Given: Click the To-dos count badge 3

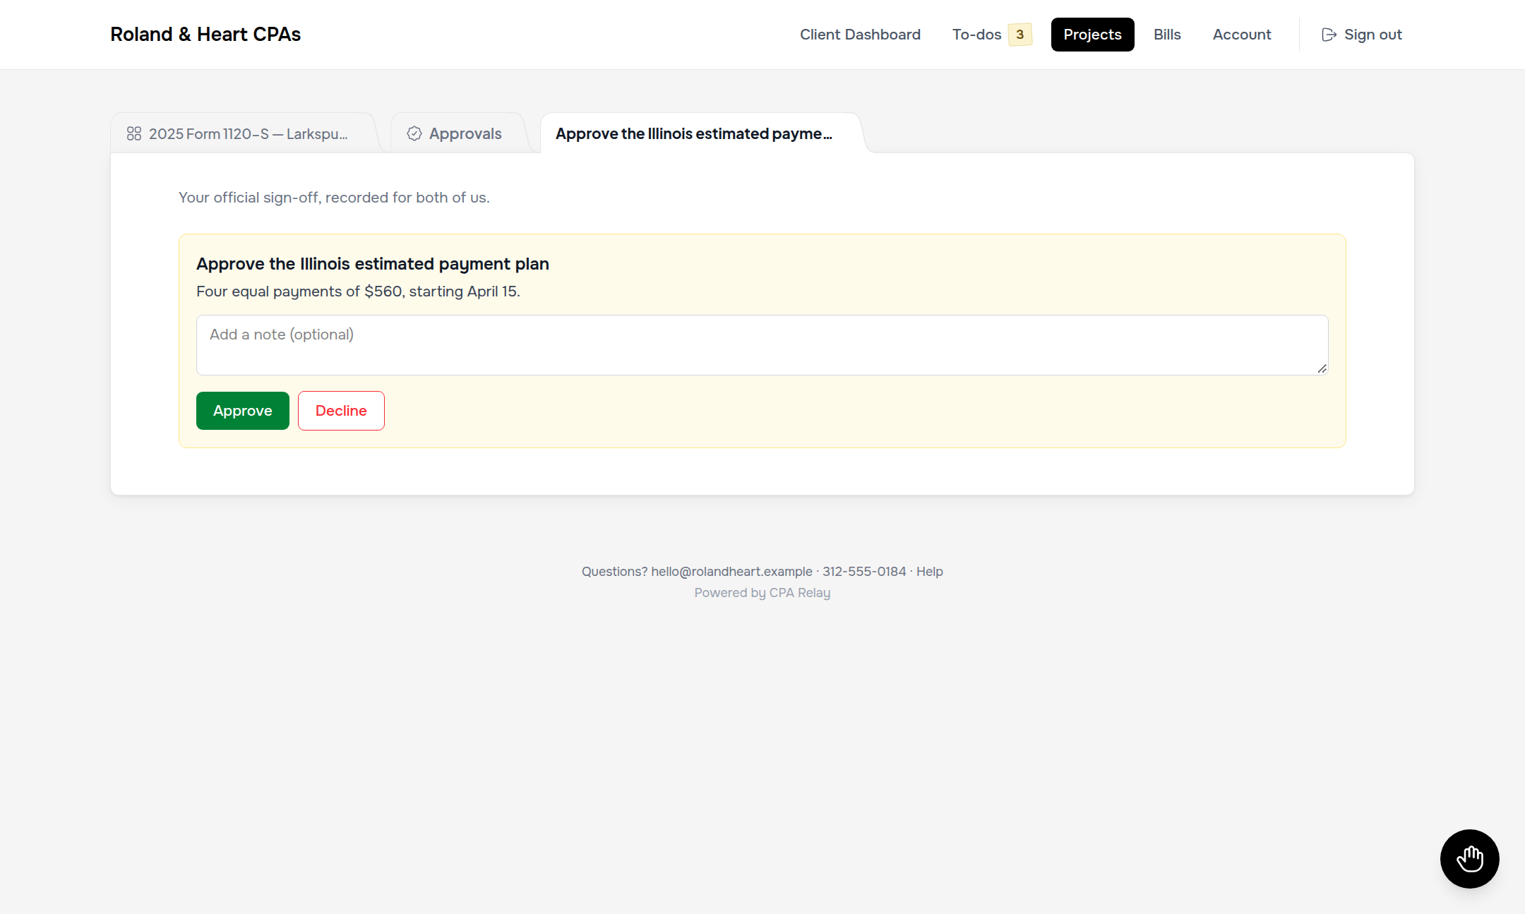Looking at the screenshot, I should pyautogui.click(x=1019, y=35).
